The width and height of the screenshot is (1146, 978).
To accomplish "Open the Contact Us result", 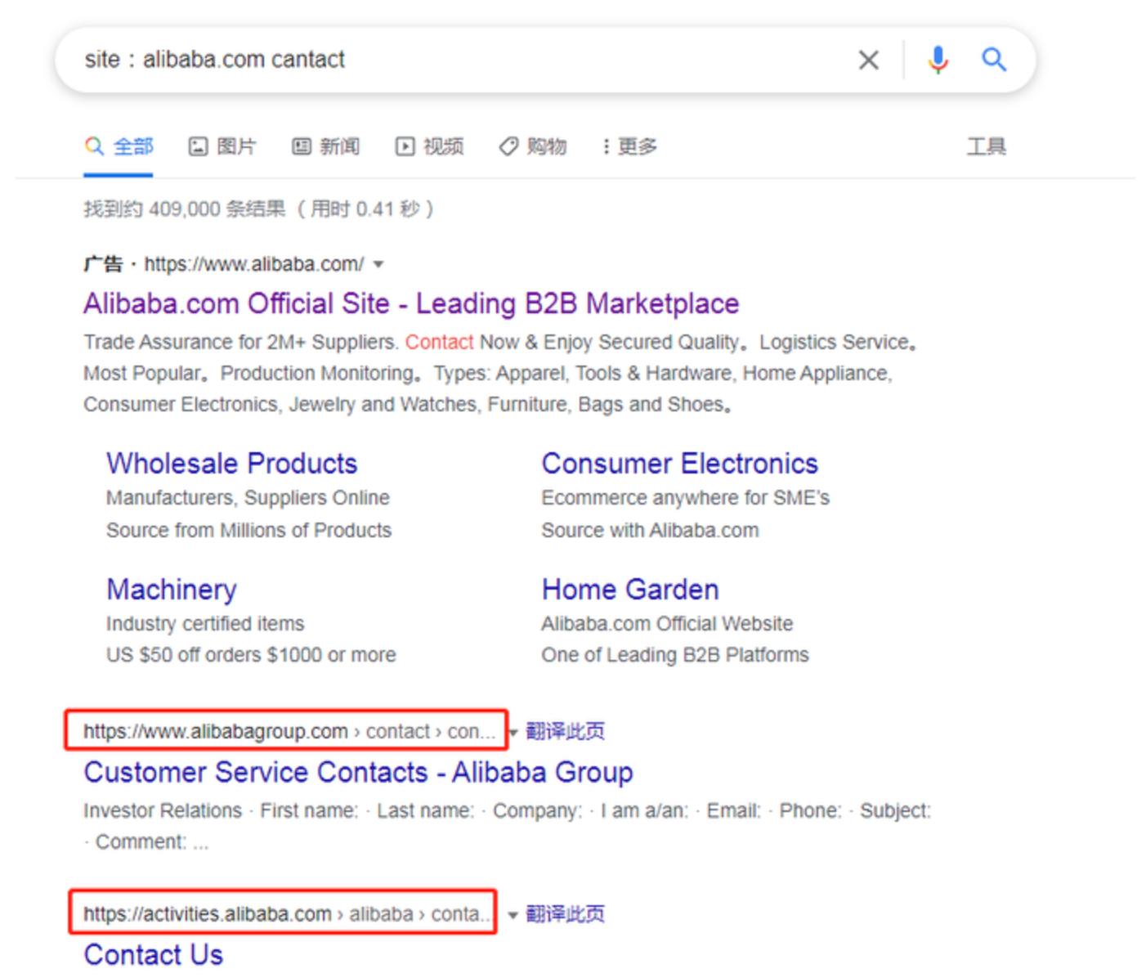I will 153,954.
